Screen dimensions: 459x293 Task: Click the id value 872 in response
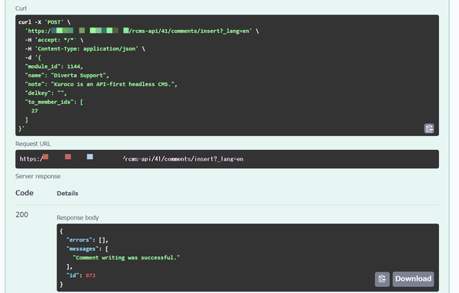[90, 275]
